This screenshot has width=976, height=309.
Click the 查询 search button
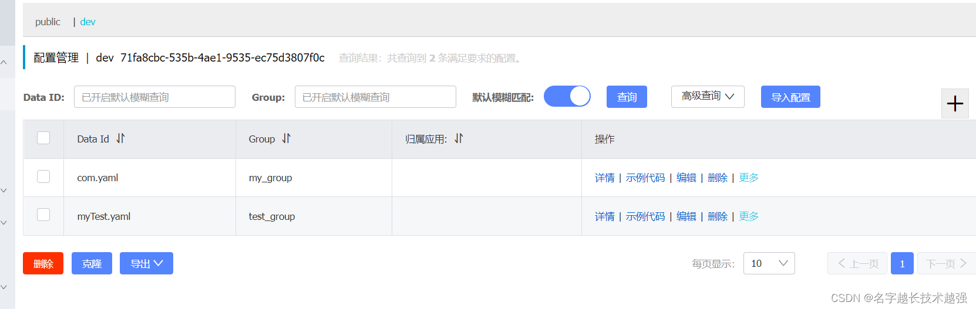pyautogui.click(x=627, y=97)
